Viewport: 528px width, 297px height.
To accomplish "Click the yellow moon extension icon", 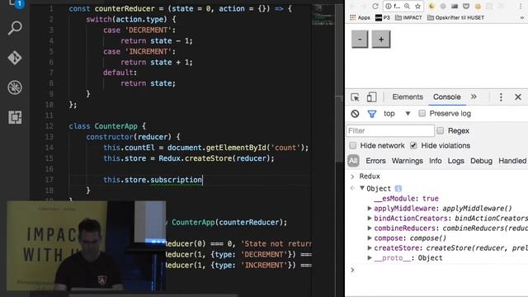I will 431,6.
